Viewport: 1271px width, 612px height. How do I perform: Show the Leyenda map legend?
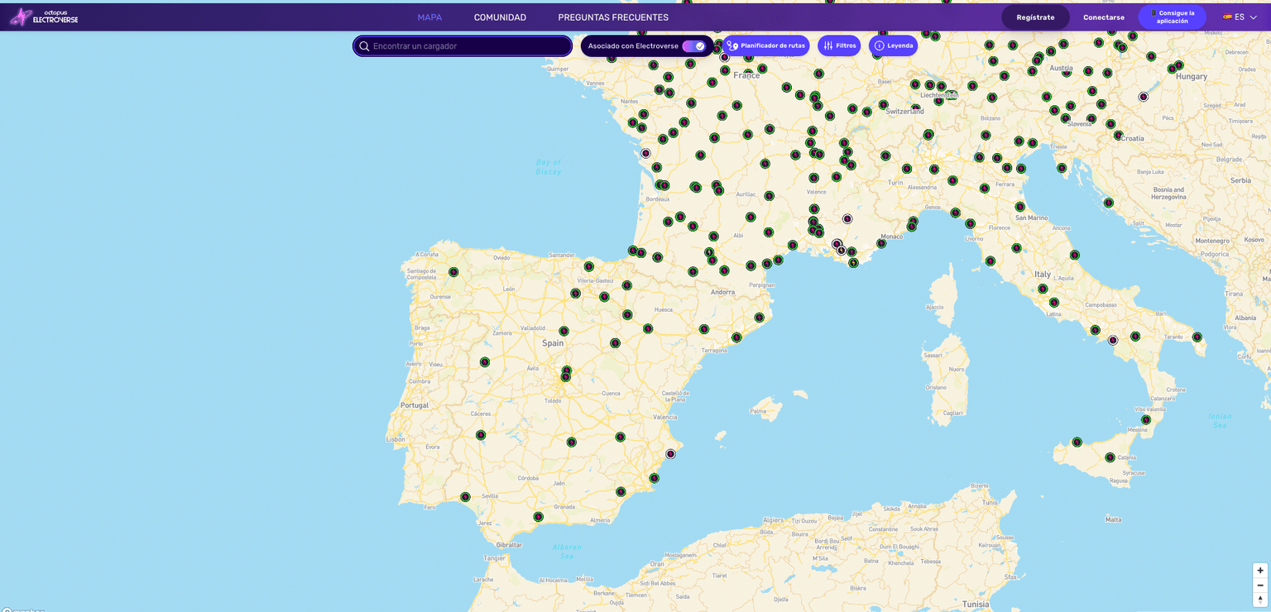tap(878, 45)
